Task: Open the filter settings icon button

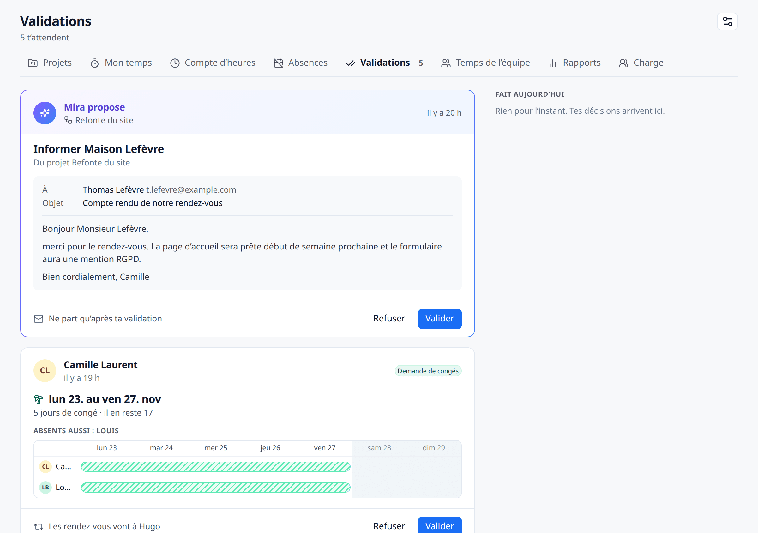Action: [x=727, y=21]
